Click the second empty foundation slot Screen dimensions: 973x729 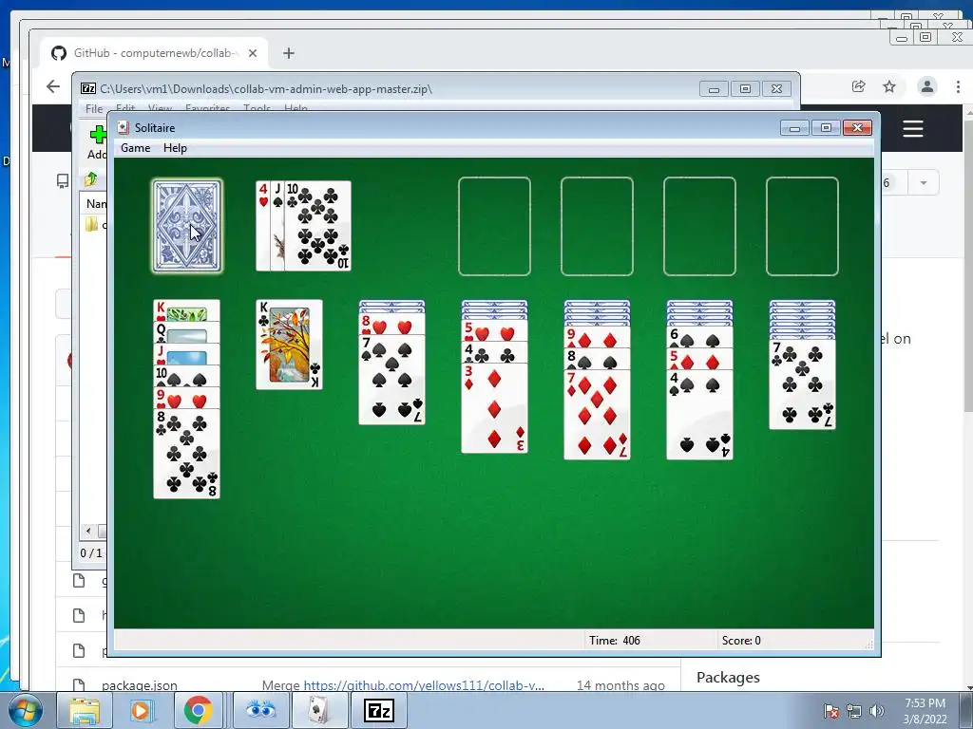coord(597,226)
